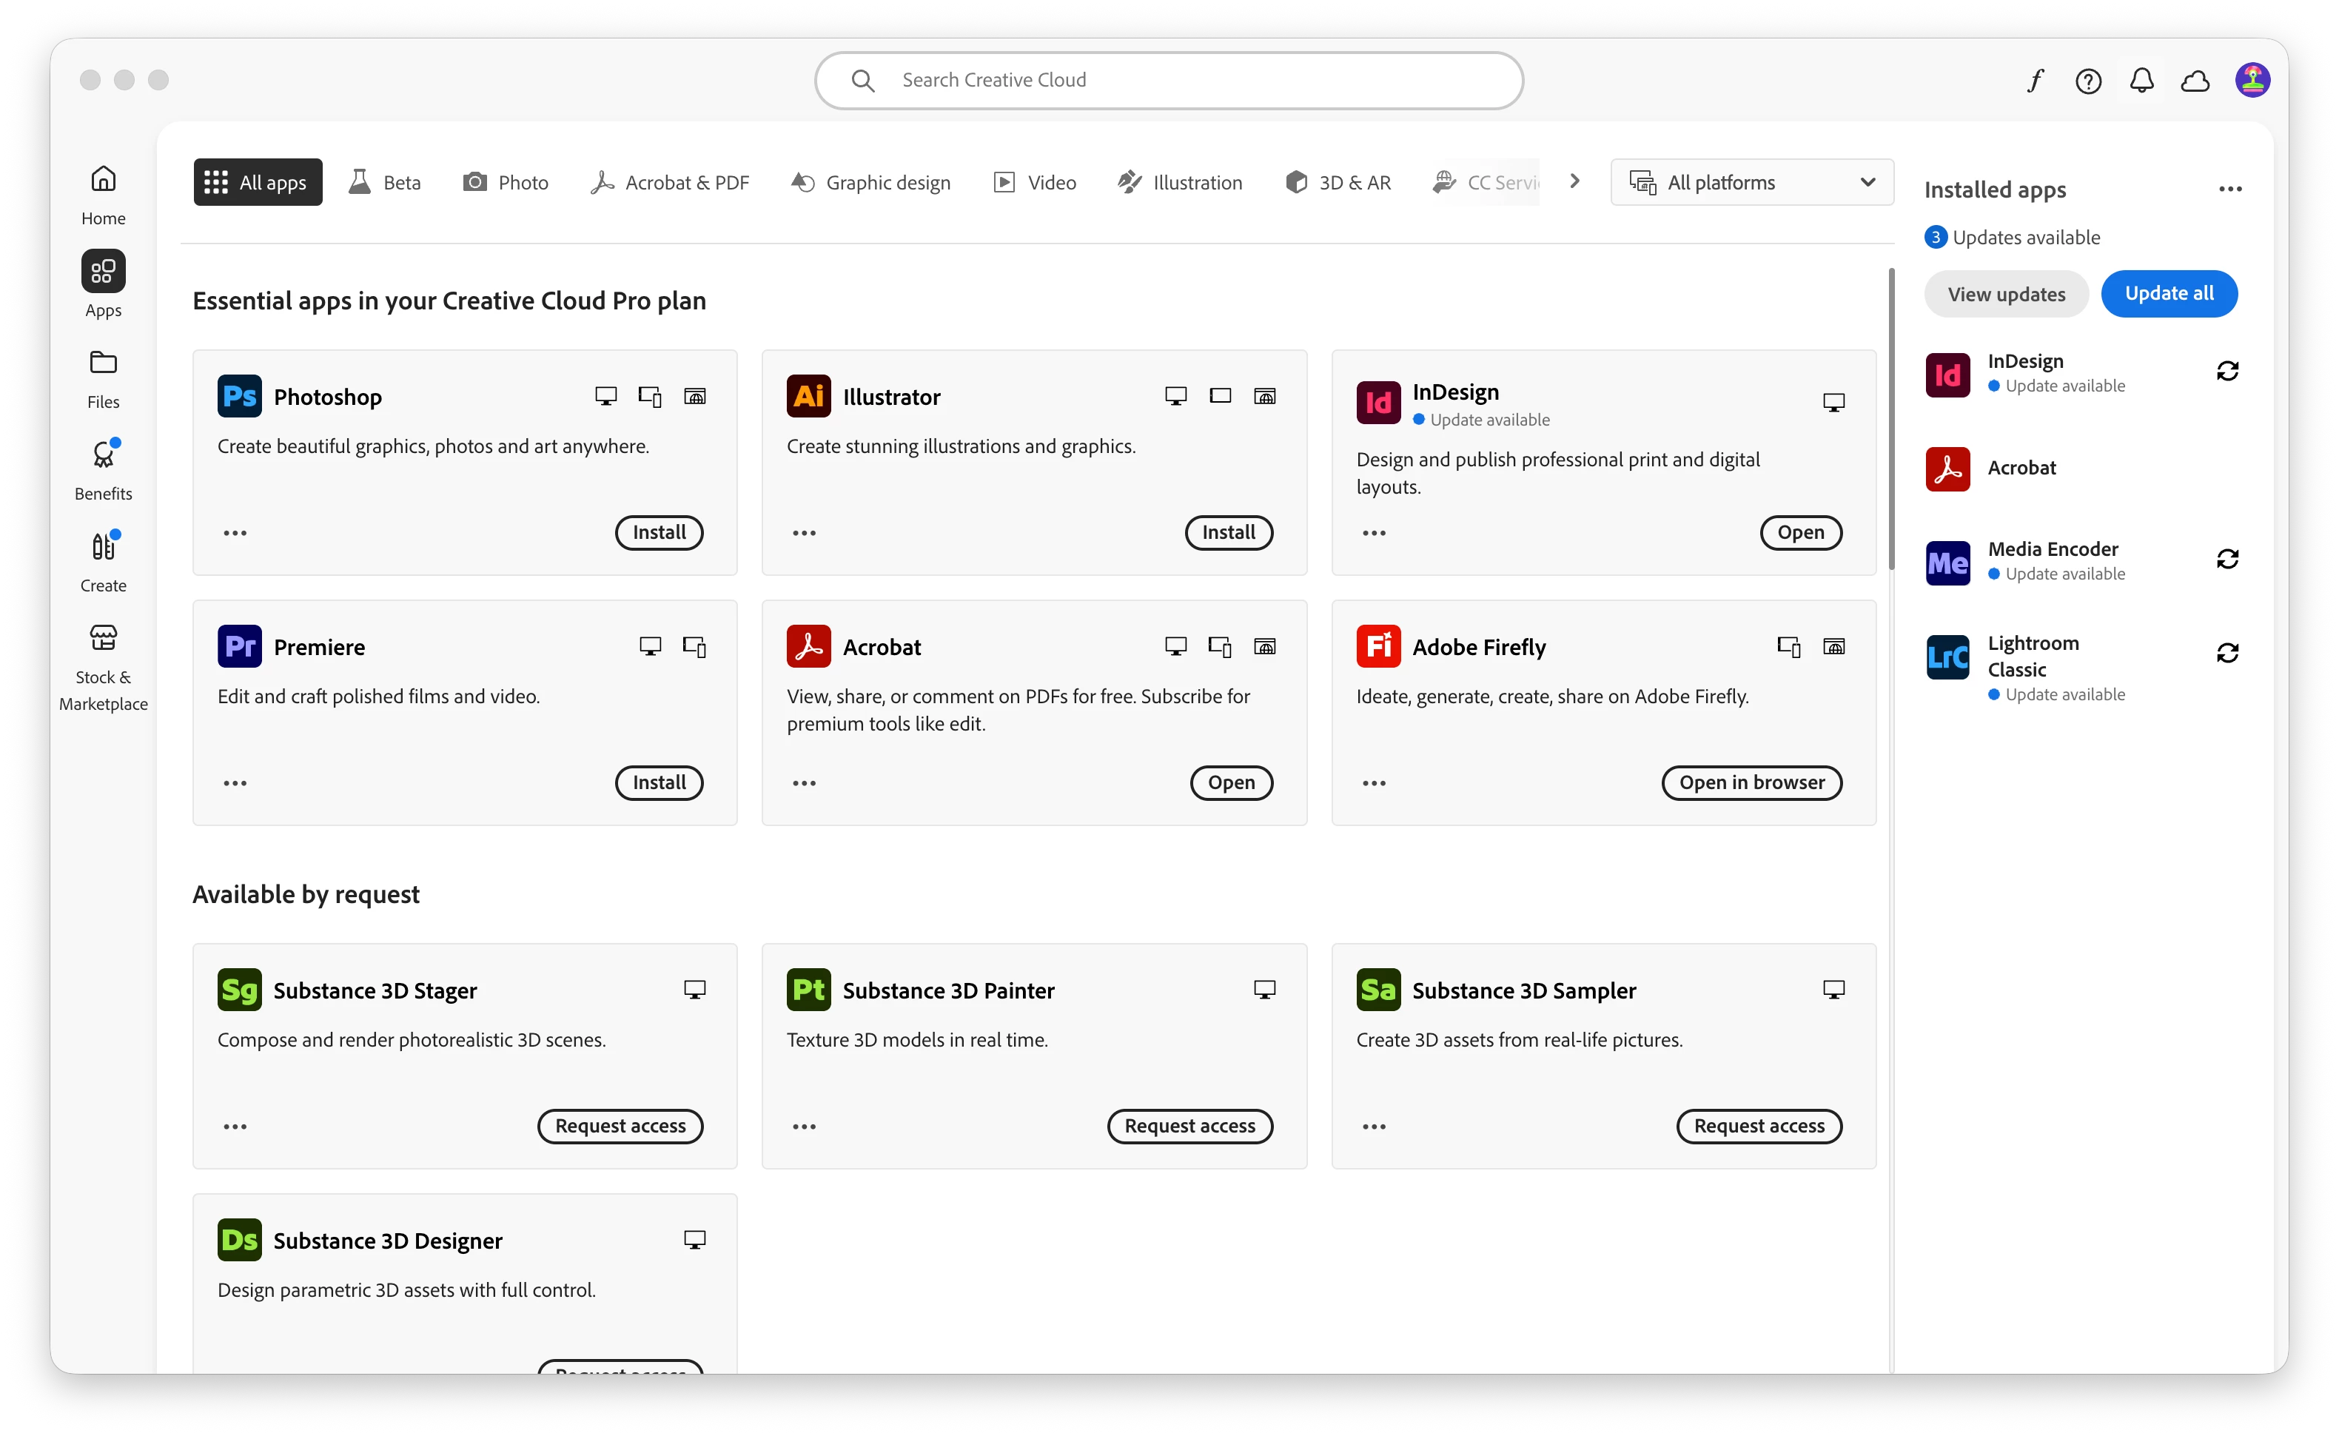Open Photoshop card more options menu
2339x1436 pixels.
click(235, 533)
